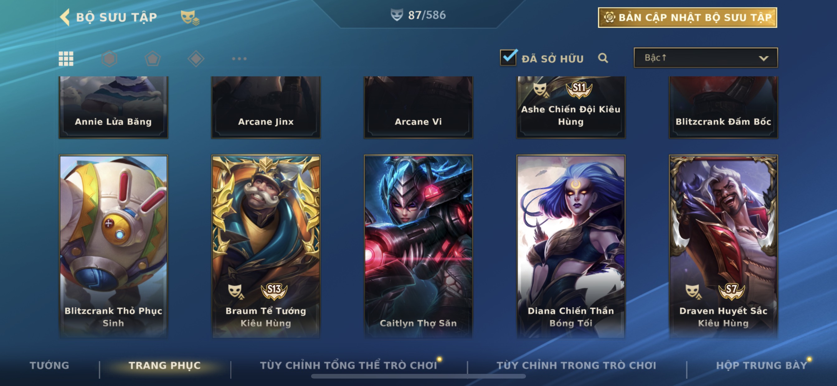837x386 pixels.
Task: Expand the Bậc sort dropdown
Action: click(706, 58)
